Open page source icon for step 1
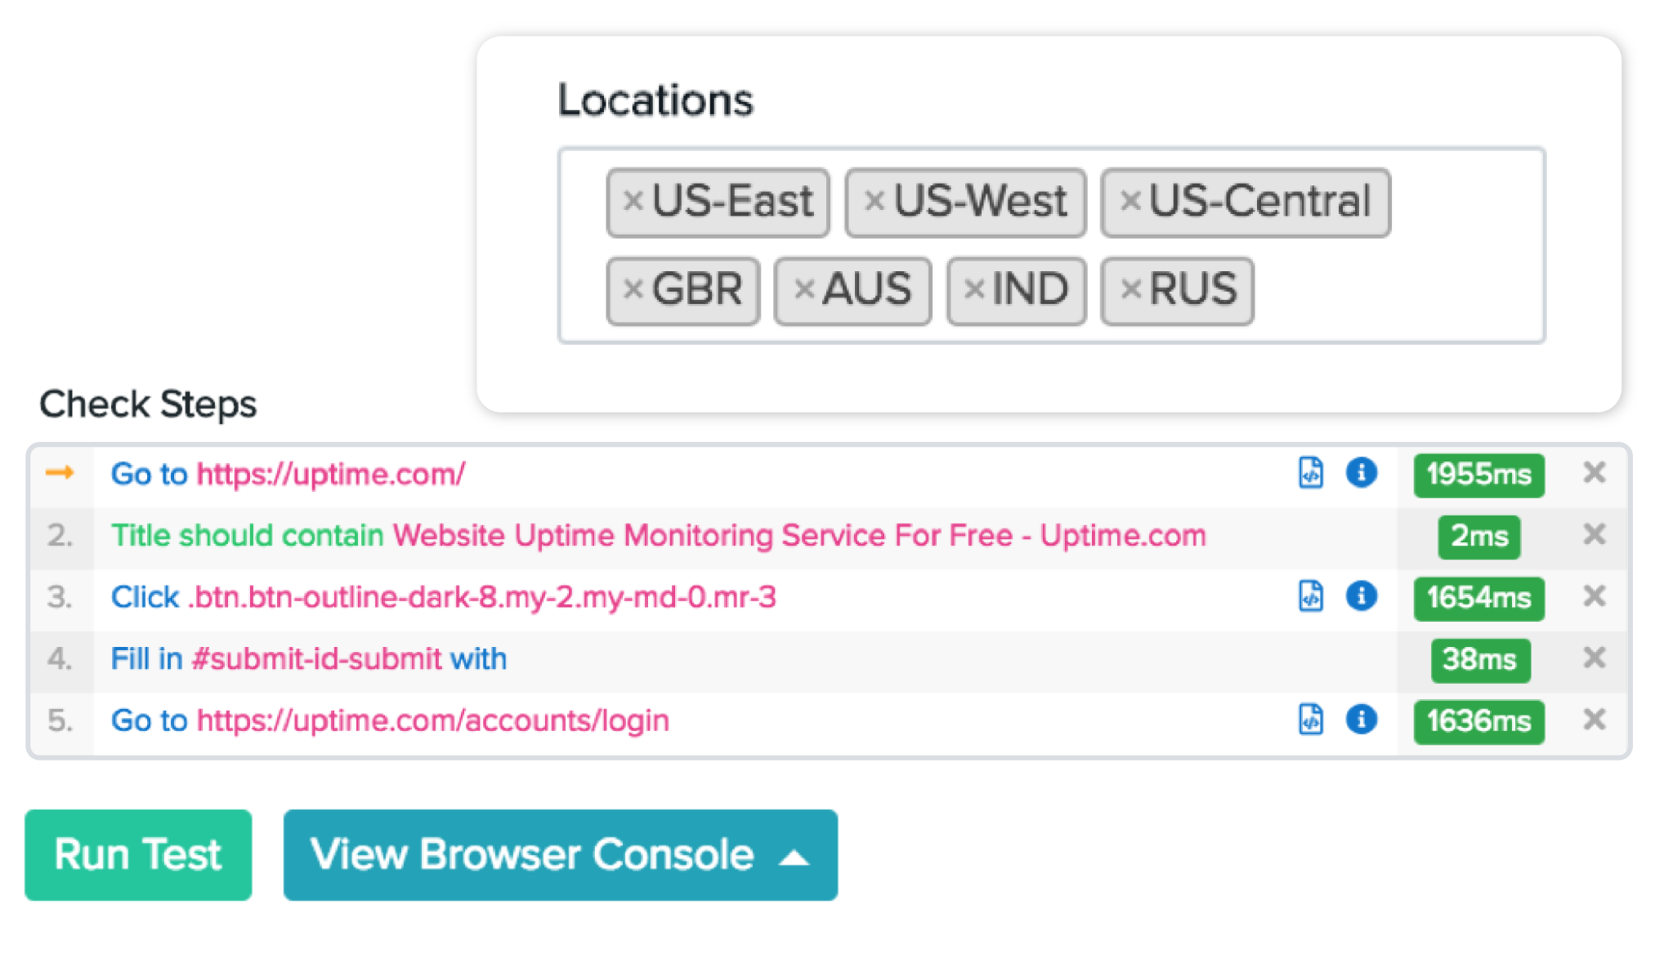The height and width of the screenshot is (959, 1655). click(x=1311, y=472)
